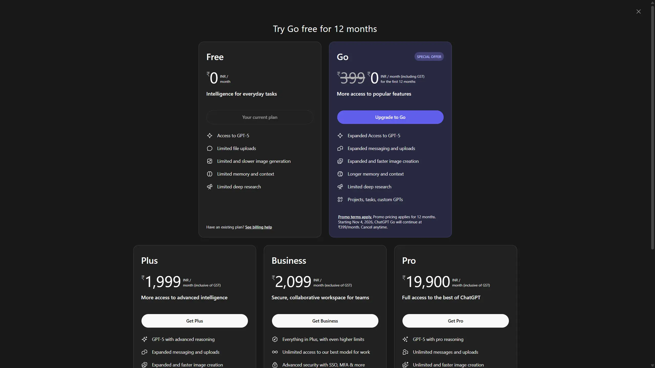Click the Your current plan button

point(260,117)
